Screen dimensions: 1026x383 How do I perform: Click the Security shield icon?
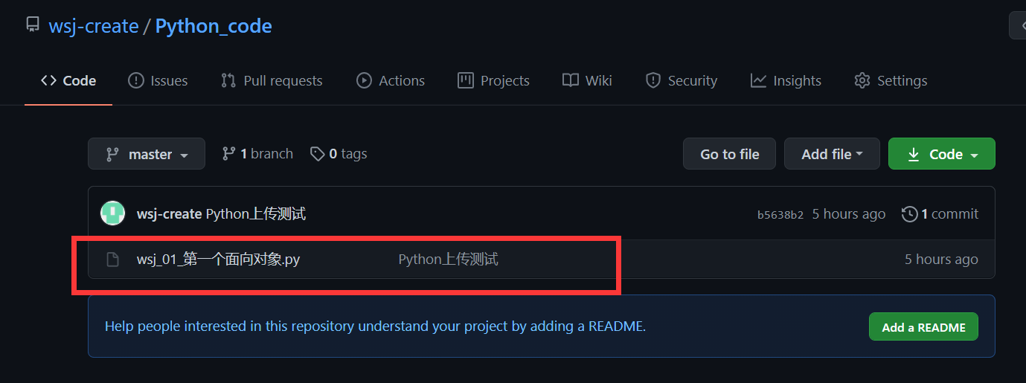653,80
